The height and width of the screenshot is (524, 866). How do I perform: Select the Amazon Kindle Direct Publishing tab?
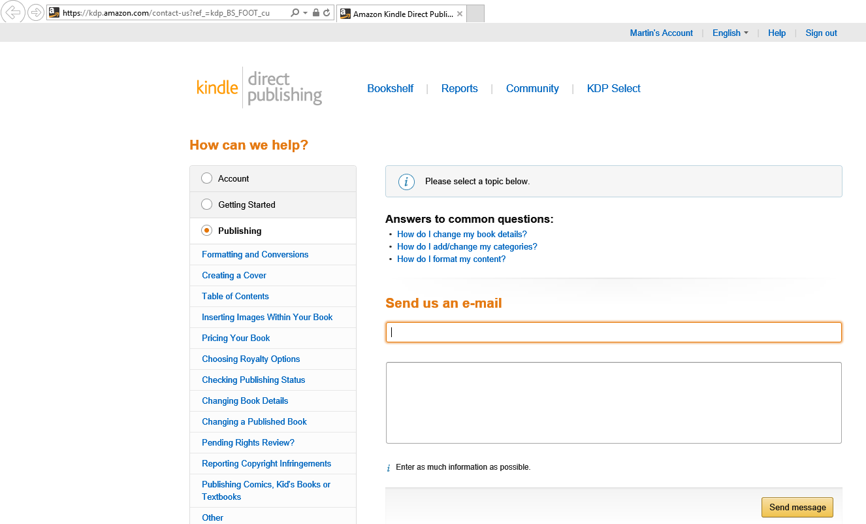[402, 14]
